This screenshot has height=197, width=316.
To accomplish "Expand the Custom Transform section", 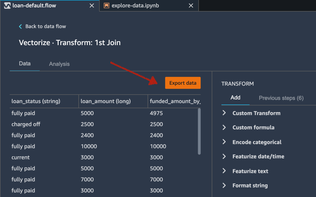I will [256, 113].
